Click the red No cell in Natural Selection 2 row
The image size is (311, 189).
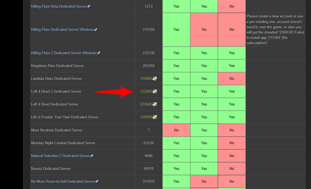(232, 156)
